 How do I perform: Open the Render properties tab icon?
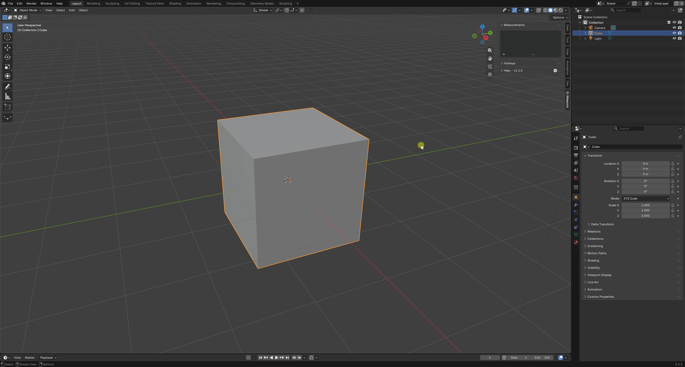[x=576, y=148]
